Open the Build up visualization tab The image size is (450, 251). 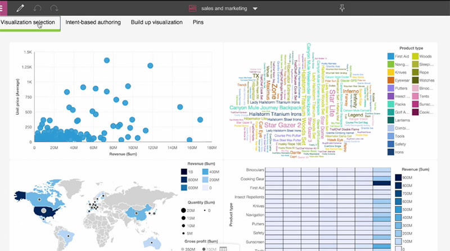tap(156, 23)
